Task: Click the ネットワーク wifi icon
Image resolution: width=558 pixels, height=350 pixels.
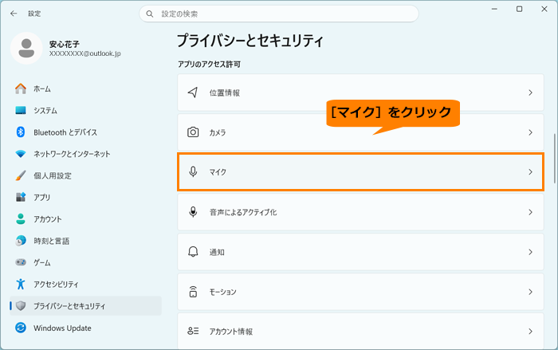Action: (21, 154)
